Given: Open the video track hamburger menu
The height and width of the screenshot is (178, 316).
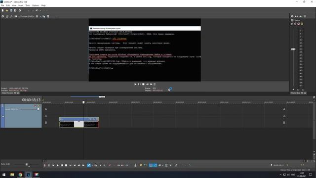Looking at the screenshot, I should (2, 106).
